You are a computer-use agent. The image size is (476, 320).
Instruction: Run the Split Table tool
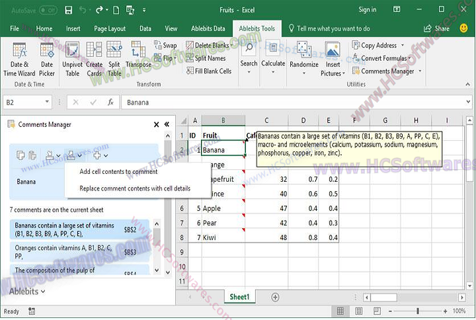(114, 60)
